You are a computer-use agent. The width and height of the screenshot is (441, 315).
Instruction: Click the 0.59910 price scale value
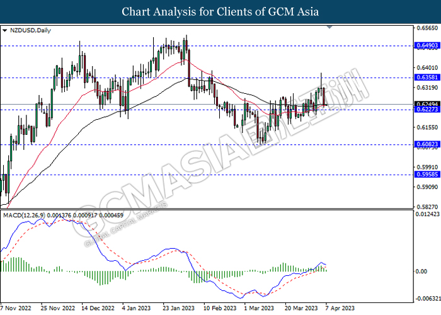(x=427, y=168)
